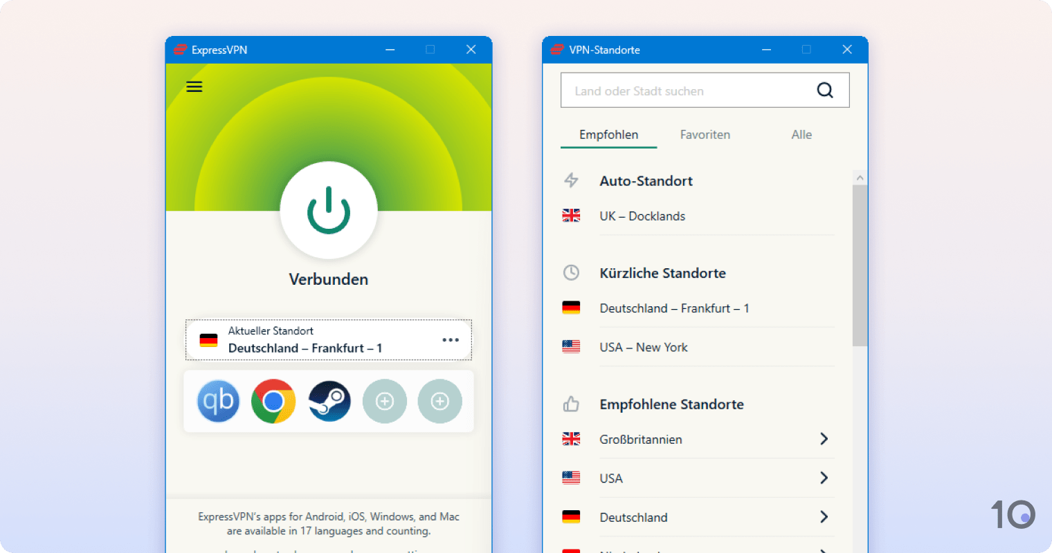The image size is (1052, 553).
Task: Open options for the current location
Action: click(451, 339)
